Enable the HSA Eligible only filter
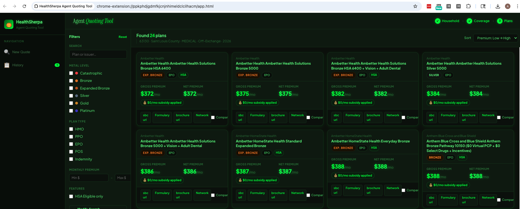This screenshot has width=520, height=209. [71, 196]
